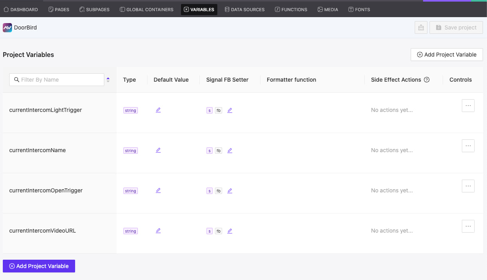The image size is (487, 280).
Task: Click inside the Filter By Name field
Action: click(x=56, y=79)
